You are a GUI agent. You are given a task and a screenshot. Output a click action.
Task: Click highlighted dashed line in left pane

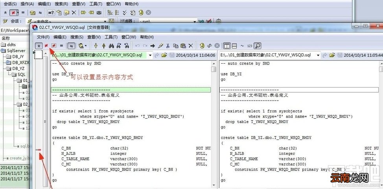coord(131,90)
